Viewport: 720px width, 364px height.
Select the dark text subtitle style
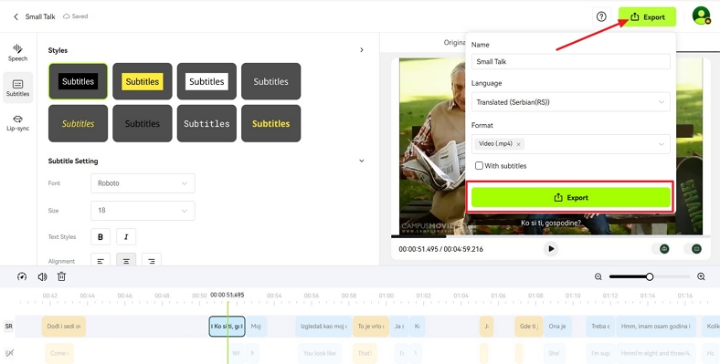[143, 123]
